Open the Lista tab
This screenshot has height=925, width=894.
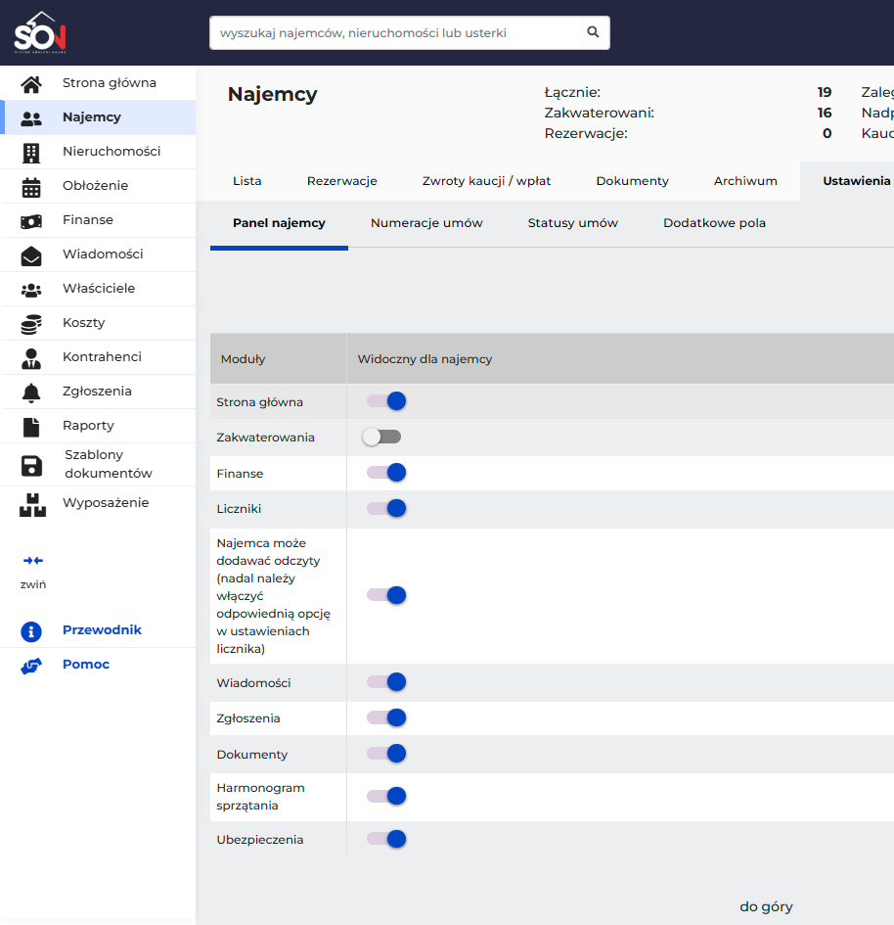tap(246, 181)
